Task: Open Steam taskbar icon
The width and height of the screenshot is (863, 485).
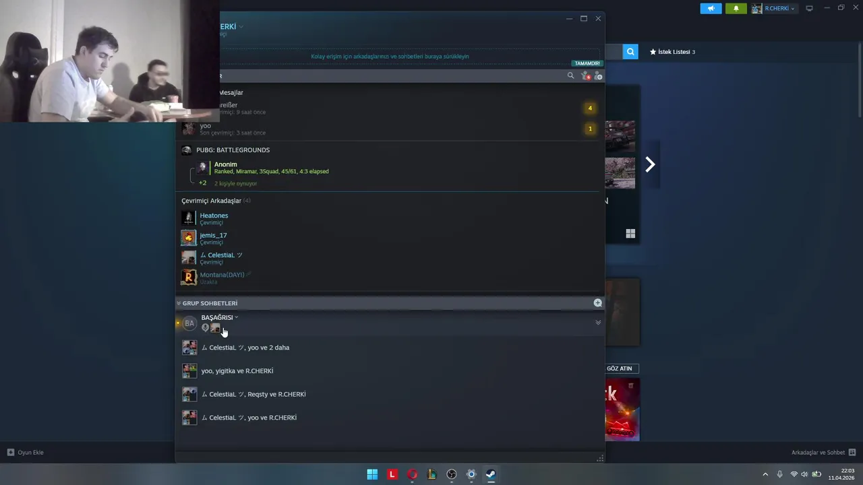Action: point(491,474)
